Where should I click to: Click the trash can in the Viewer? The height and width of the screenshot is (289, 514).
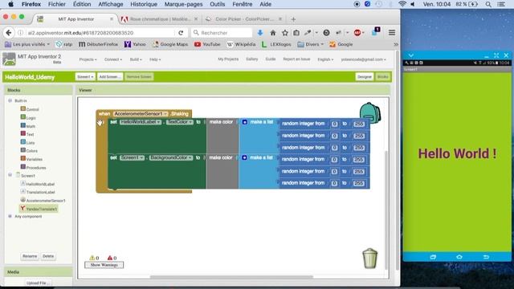[369, 258]
